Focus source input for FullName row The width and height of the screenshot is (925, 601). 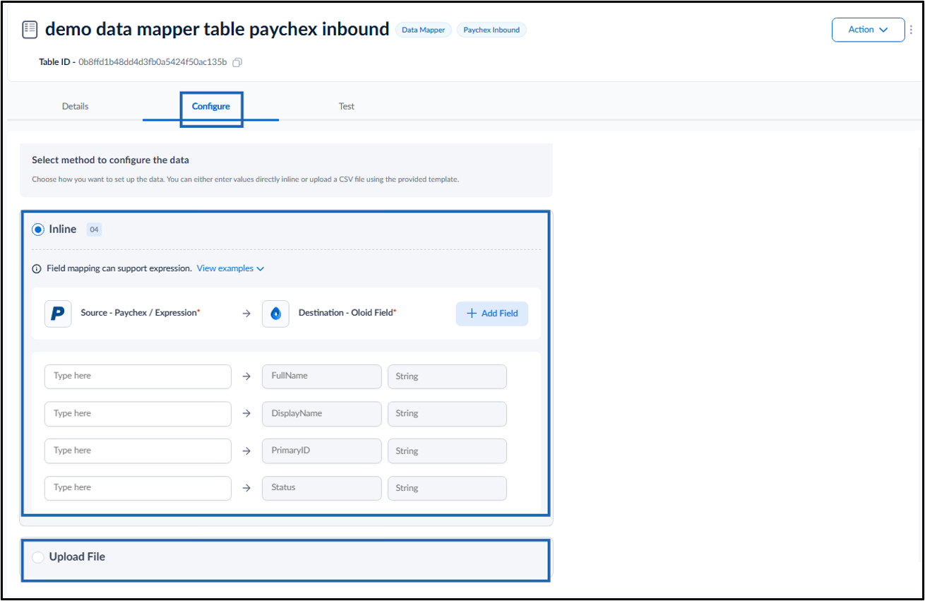coord(138,376)
